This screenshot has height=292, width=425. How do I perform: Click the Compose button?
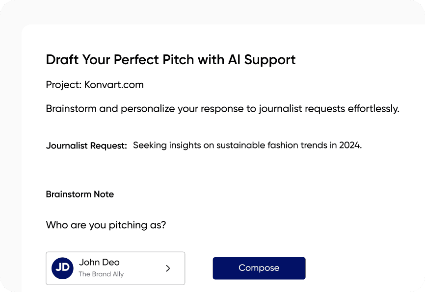click(259, 268)
